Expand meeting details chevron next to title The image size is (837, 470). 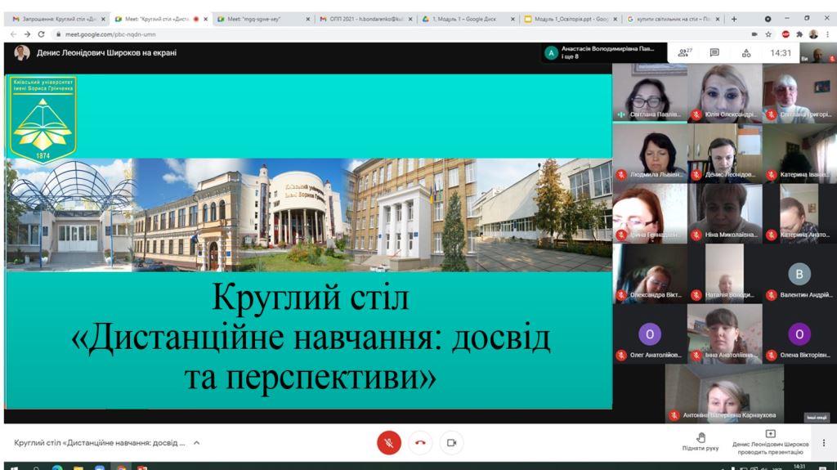tap(196, 443)
